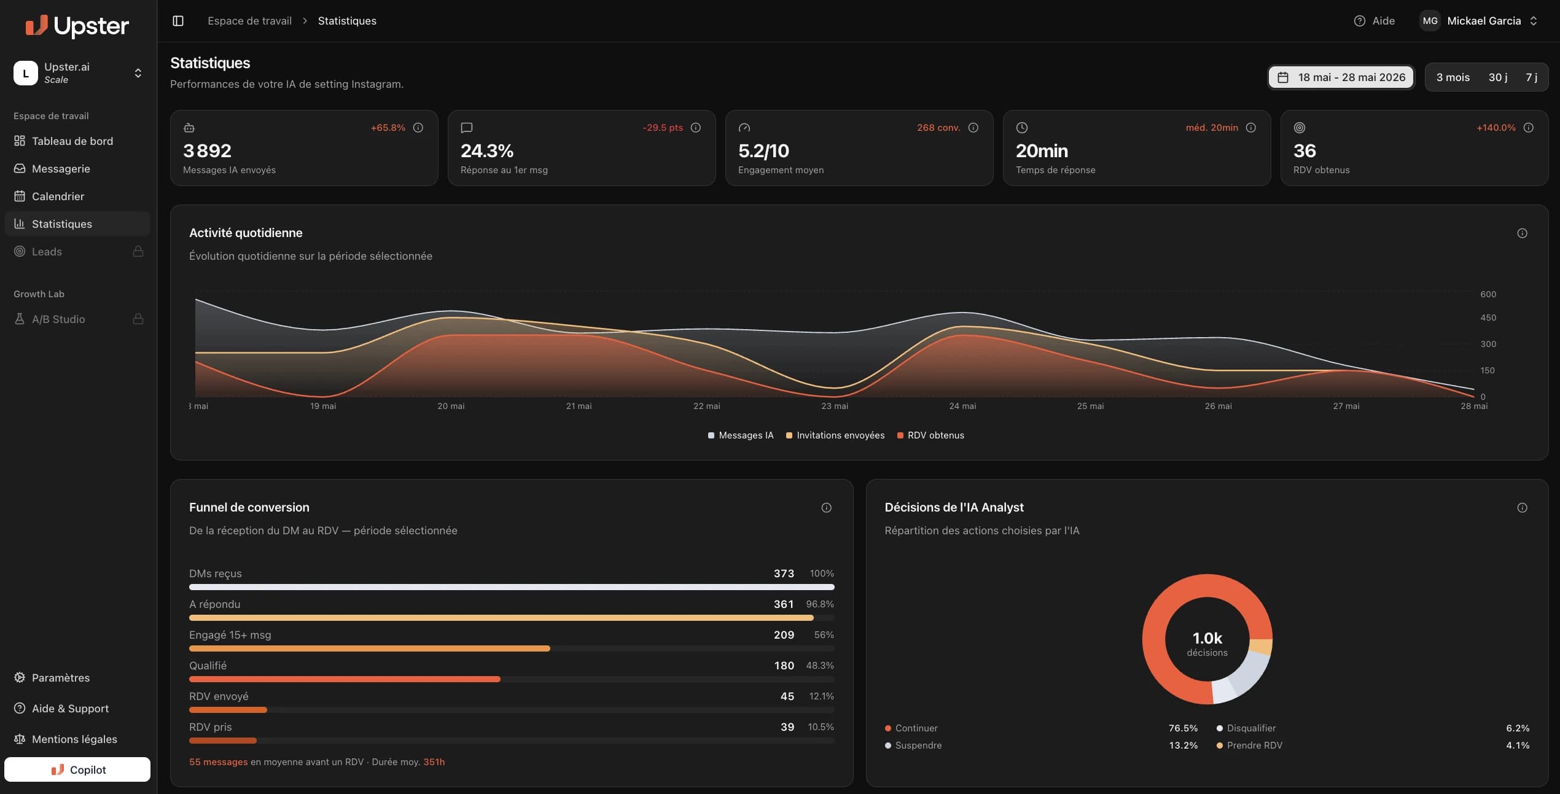This screenshot has height=794, width=1560.
Task: Open the locked Leads item
Action: [x=77, y=251]
